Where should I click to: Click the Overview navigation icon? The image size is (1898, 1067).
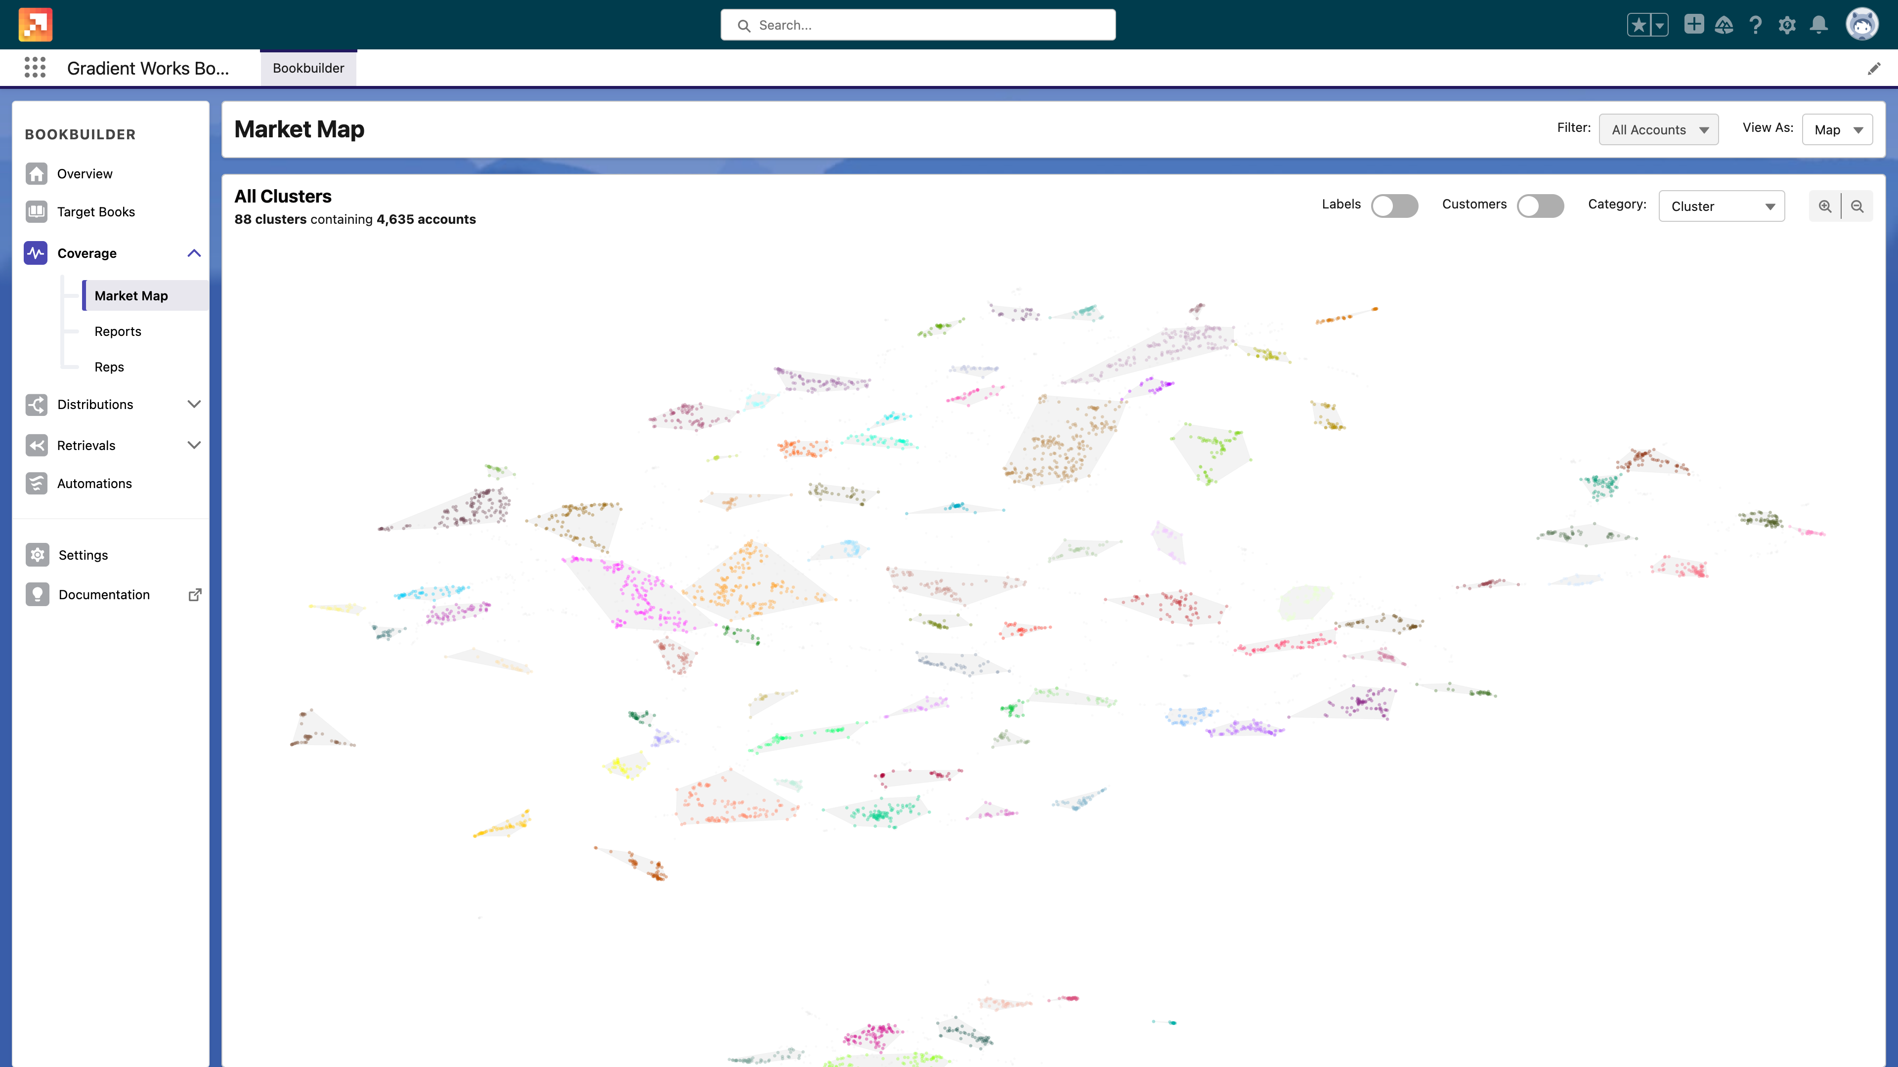(35, 173)
